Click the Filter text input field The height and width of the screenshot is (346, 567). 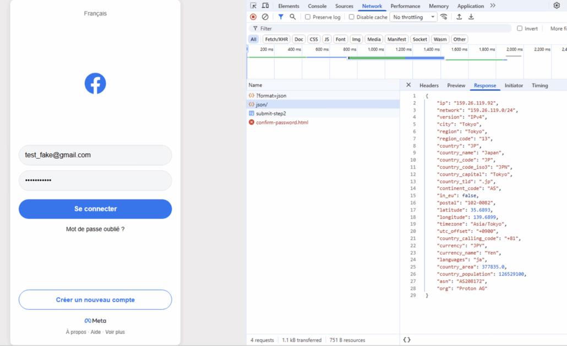(x=380, y=29)
